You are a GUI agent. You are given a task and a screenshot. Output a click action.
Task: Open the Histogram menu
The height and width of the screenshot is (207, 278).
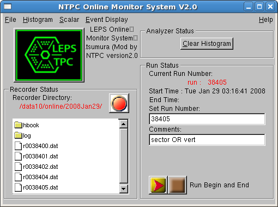[x=38, y=20]
